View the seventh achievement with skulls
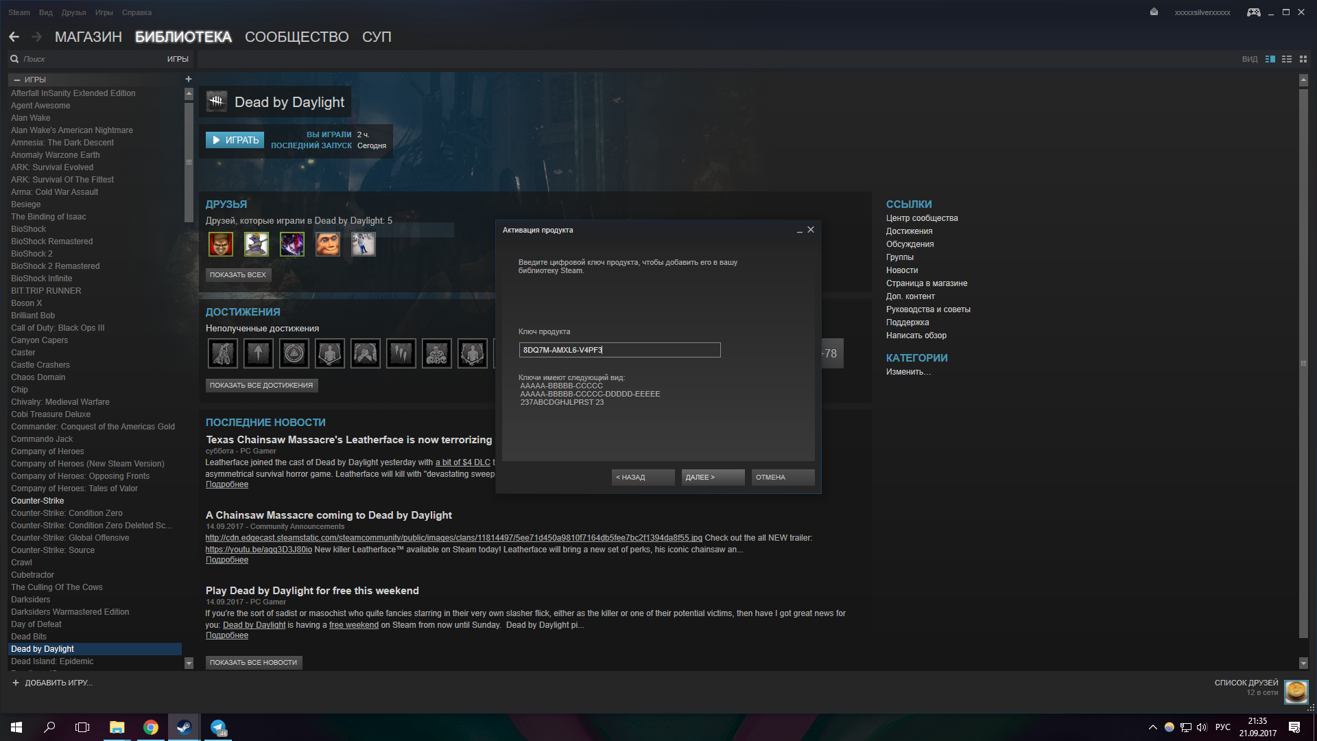This screenshot has height=741, width=1317. coord(437,353)
